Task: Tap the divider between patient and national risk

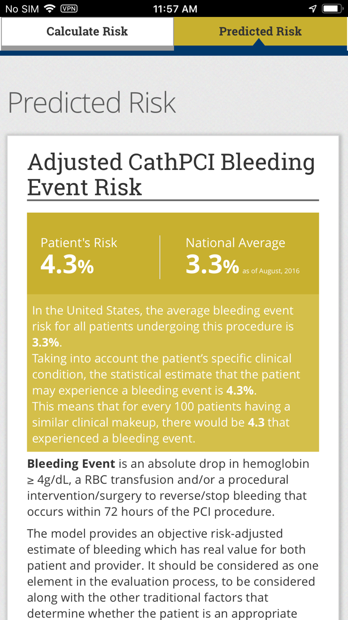Action: click(x=160, y=257)
